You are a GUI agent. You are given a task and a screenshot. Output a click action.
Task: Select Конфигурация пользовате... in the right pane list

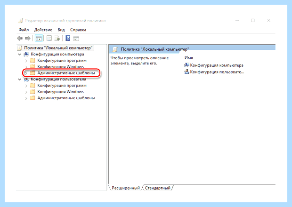coord(217,72)
